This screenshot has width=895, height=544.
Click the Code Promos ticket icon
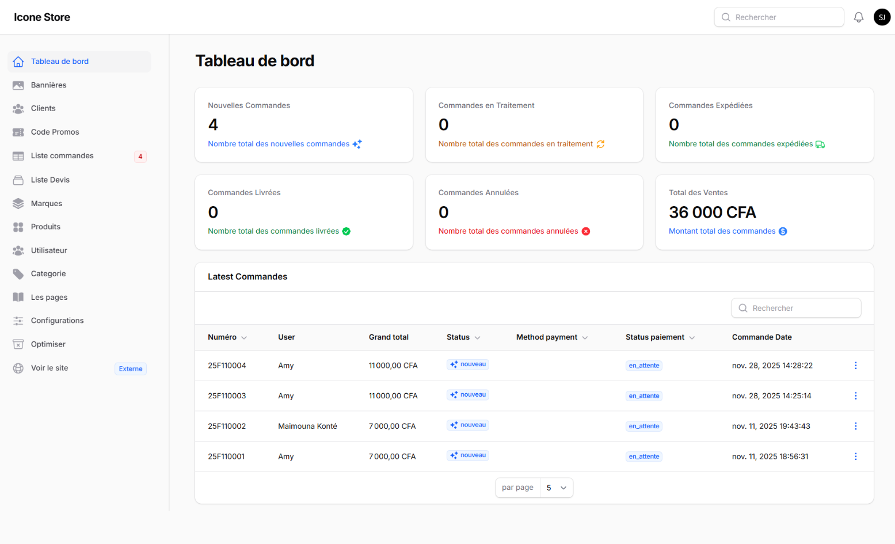coord(18,132)
